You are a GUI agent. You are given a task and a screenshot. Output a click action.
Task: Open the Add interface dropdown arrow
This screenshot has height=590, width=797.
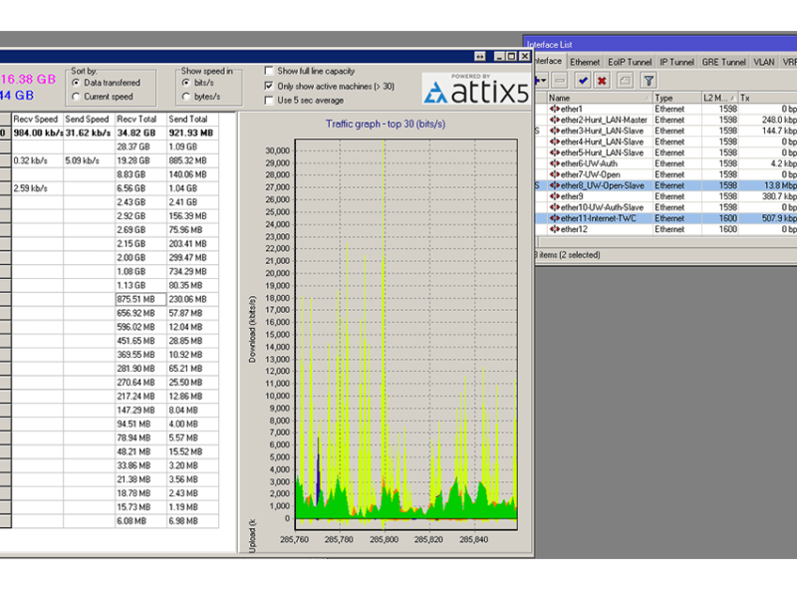click(x=545, y=81)
